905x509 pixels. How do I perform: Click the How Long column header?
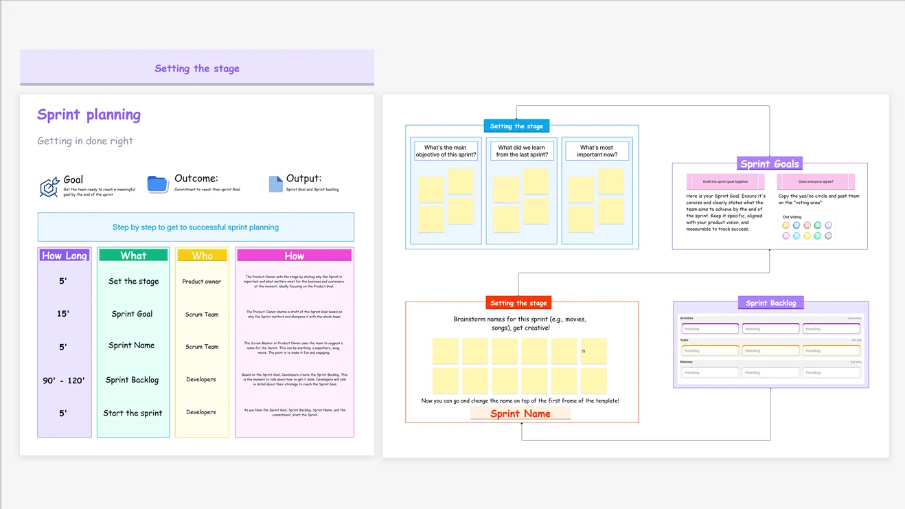(65, 256)
